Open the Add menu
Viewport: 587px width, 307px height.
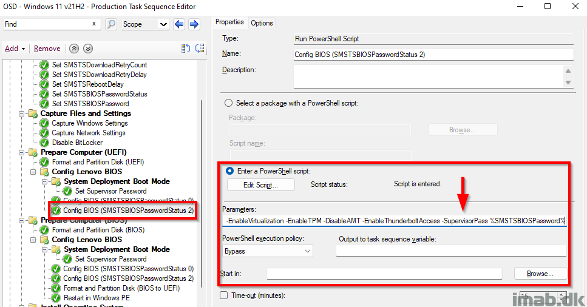point(15,49)
